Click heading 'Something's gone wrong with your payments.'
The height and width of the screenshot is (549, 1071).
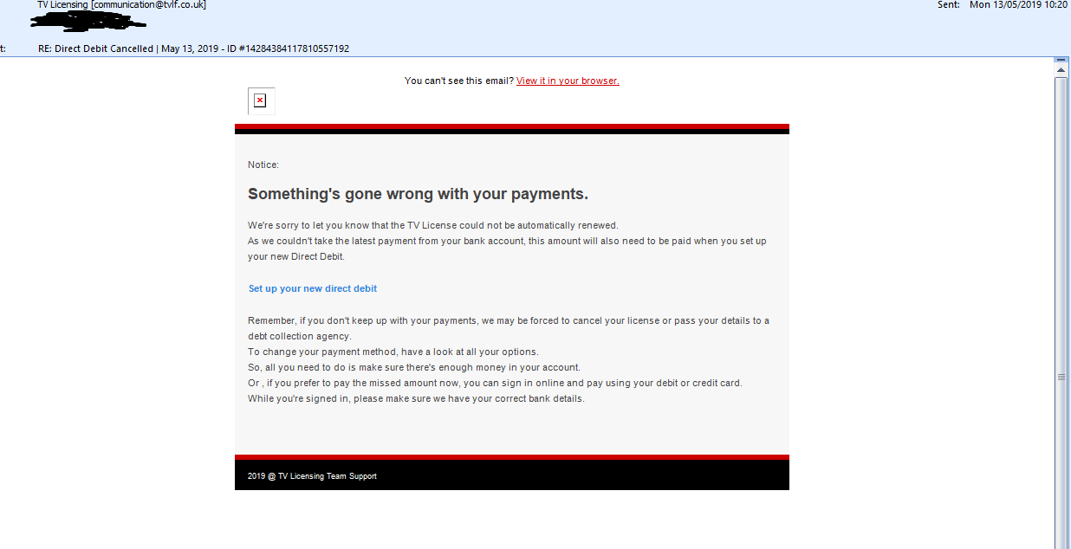pyautogui.click(x=418, y=193)
